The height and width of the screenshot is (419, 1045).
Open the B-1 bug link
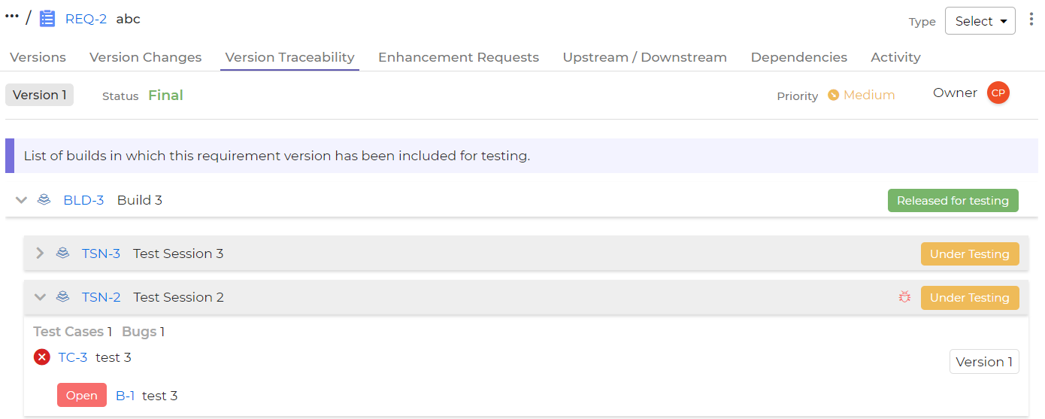tap(125, 396)
